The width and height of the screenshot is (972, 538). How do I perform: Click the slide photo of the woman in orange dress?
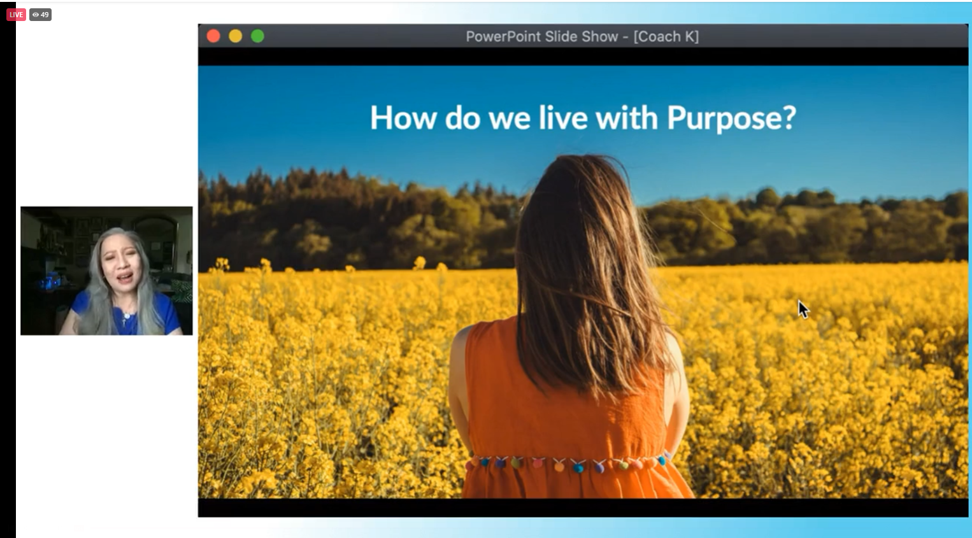583,282
